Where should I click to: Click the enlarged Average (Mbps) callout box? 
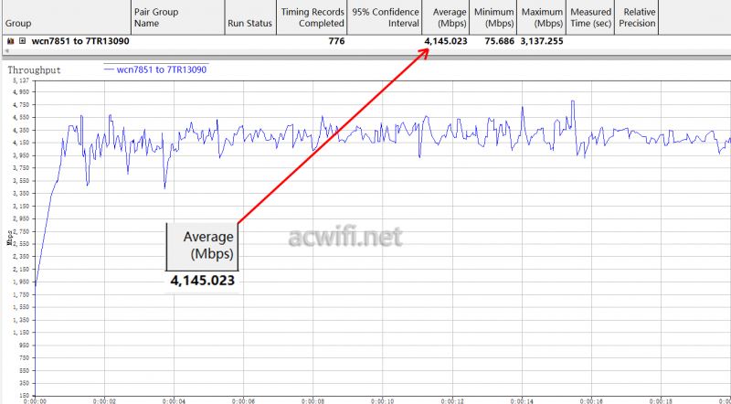pyautogui.click(x=201, y=246)
